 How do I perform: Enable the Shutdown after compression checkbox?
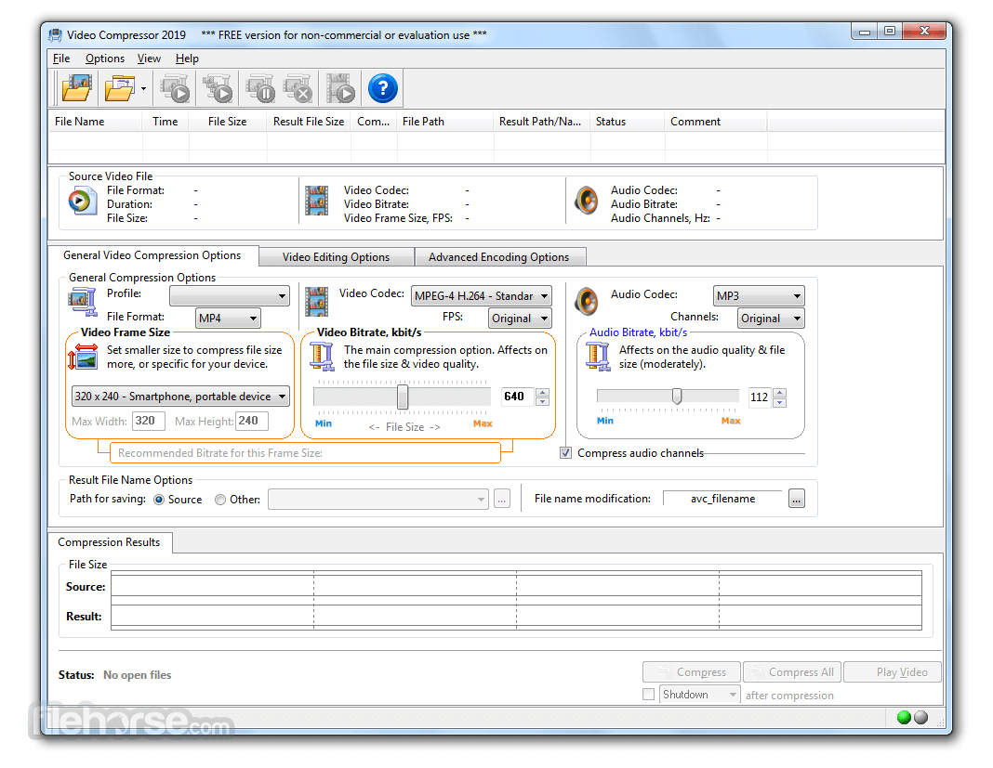pos(648,694)
